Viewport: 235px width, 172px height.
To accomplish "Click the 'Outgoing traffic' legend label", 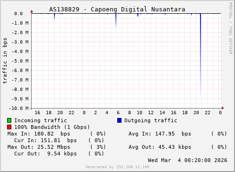I will click(x=150, y=121).
